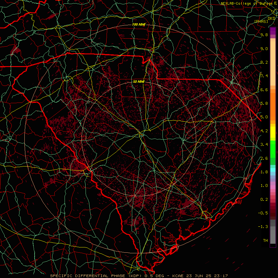This screenshot has width=278, height=278.
Task: Click the 1.8 value on the color scale
Action: click(264, 172)
